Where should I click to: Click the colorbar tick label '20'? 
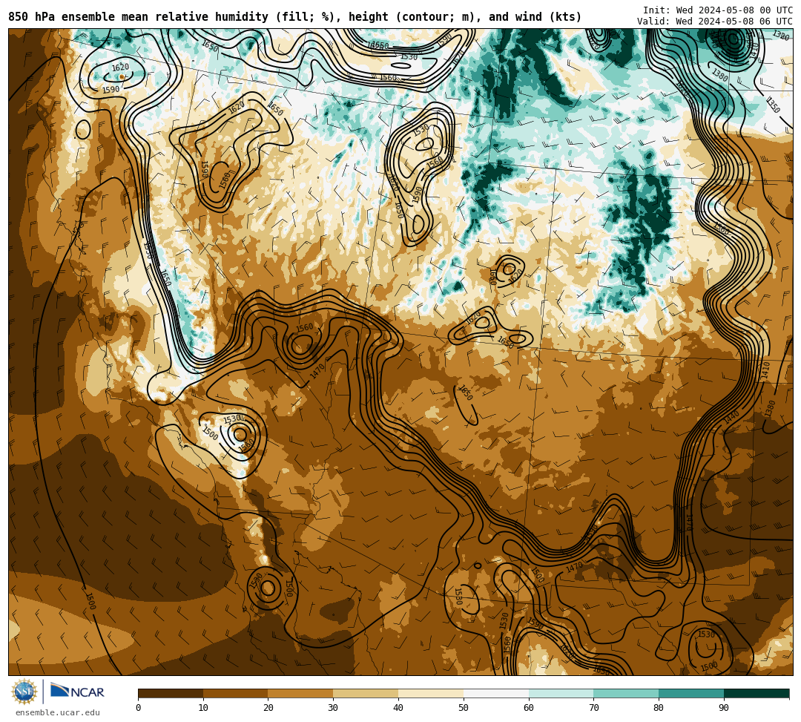coord(268,708)
